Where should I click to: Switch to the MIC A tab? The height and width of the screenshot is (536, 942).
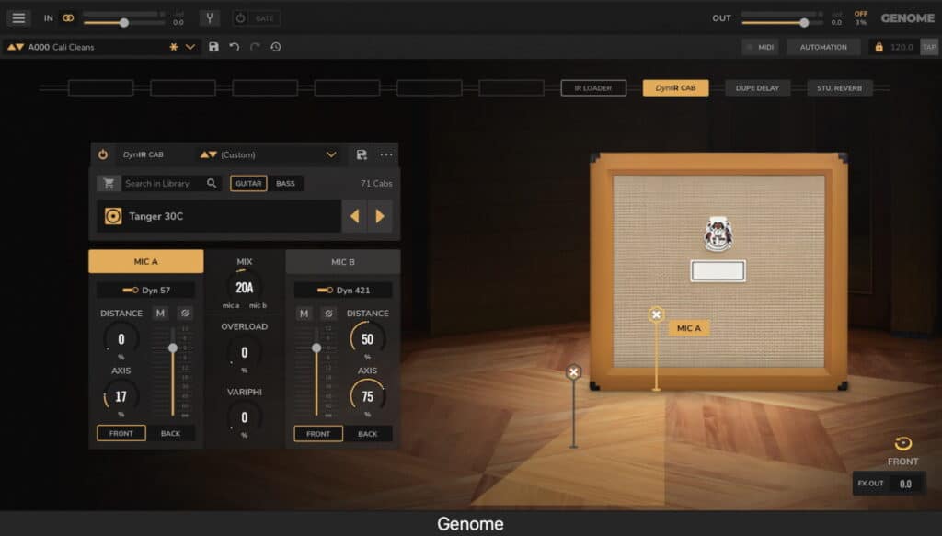[146, 262]
